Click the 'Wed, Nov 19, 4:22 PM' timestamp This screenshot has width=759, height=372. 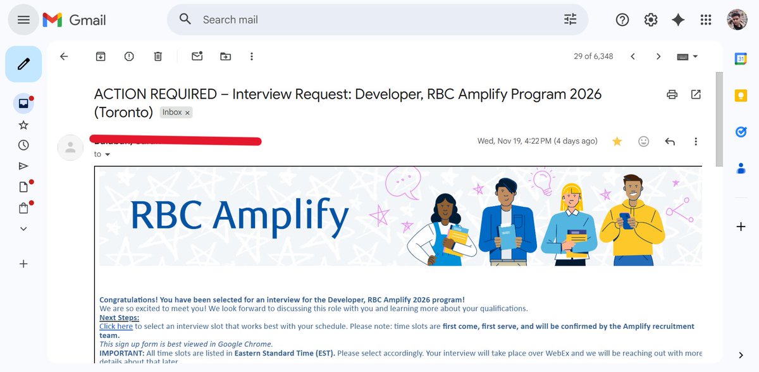click(537, 141)
